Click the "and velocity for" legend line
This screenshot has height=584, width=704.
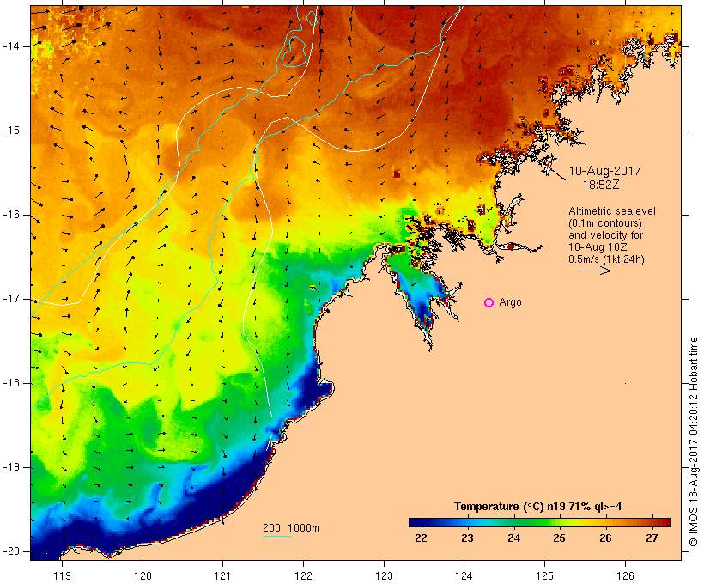pyautogui.click(x=605, y=235)
